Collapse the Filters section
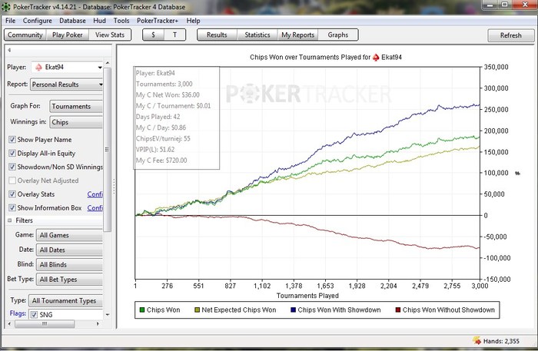The height and width of the screenshot is (351, 538). click(11, 220)
